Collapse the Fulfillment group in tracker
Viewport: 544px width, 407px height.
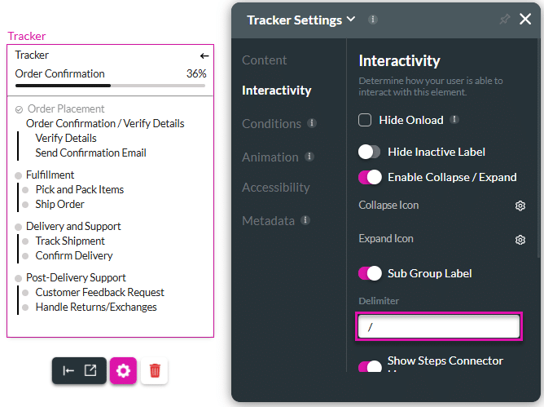[x=19, y=175]
